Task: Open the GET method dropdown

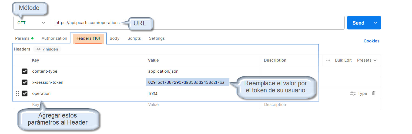Action: pos(31,23)
